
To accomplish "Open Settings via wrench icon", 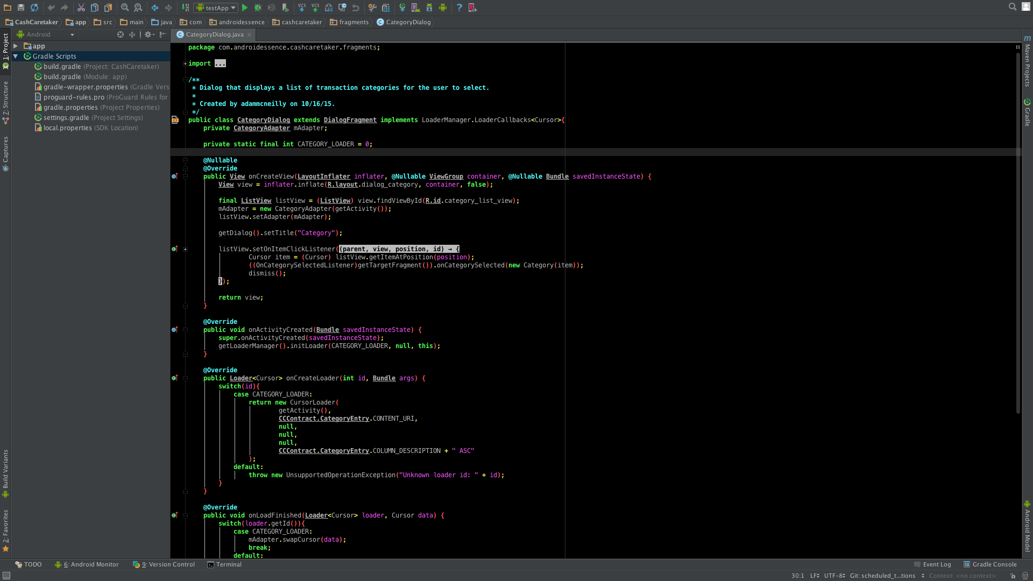I will [372, 8].
